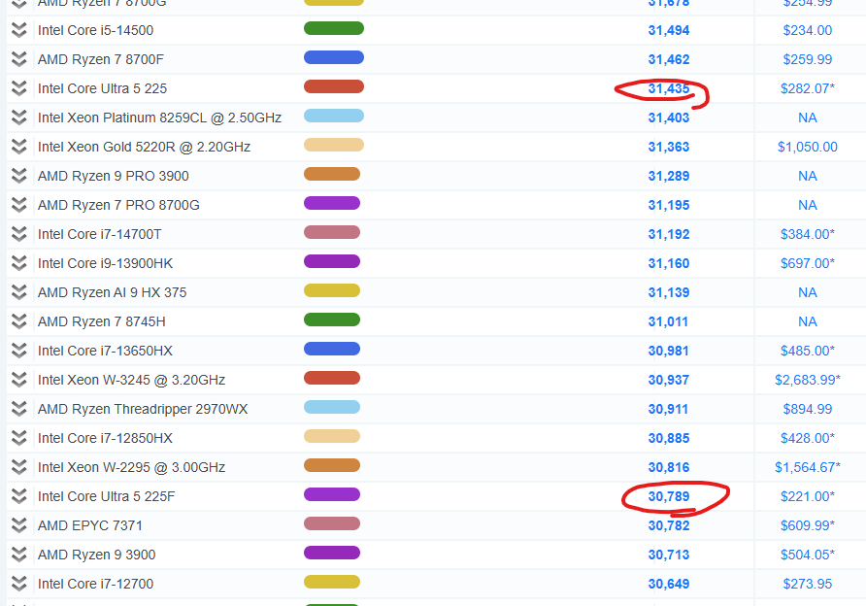This screenshot has height=606, width=866.
Task: Expand the Xeon W-2295 row chevron
Action: [x=18, y=467]
